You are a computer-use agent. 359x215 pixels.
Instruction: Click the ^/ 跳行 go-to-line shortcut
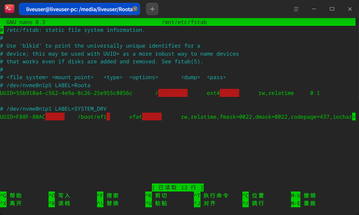pyautogui.click(x=254, y=203)
